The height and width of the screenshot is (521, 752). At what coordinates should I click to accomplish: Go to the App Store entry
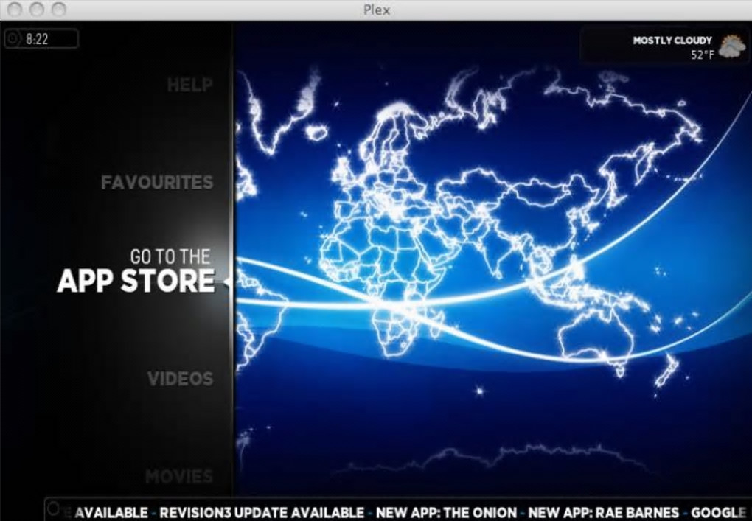136,270
